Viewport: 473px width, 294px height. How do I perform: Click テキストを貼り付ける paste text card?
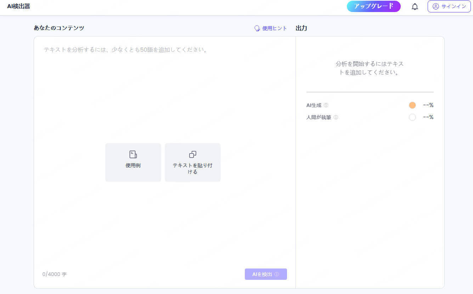pos(193,162)
